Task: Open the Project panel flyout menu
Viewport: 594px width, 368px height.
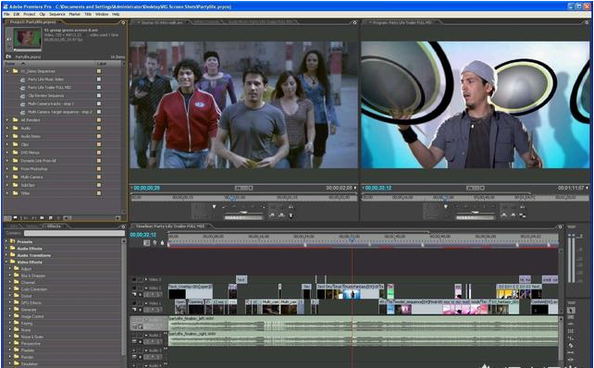Action: point(123,23)
